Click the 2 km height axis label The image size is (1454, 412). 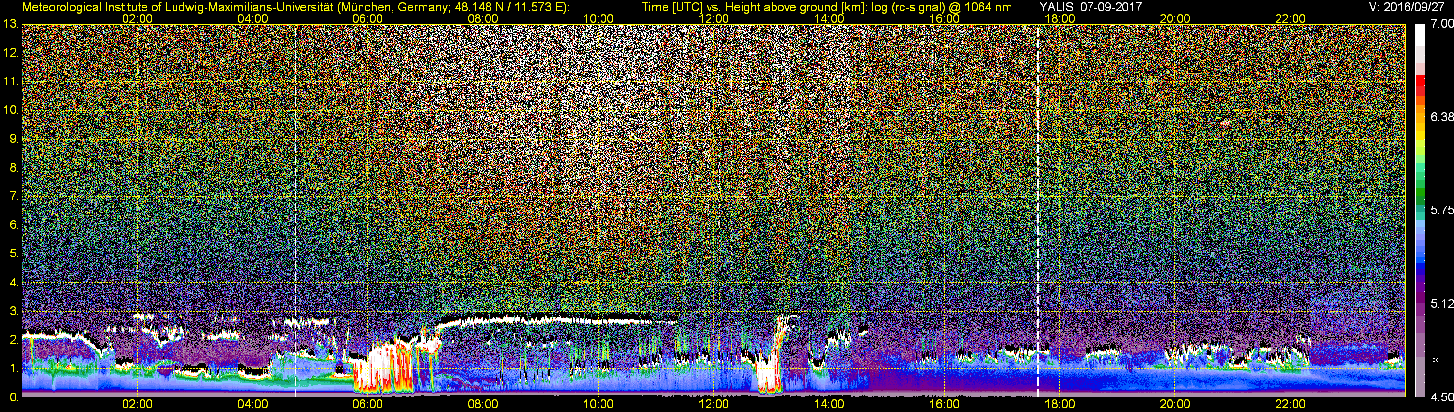coord(14,340)
